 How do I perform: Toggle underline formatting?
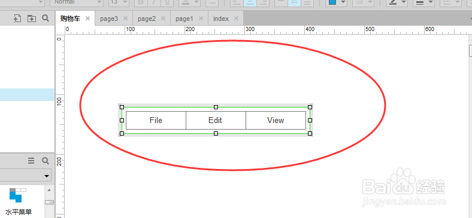click(167, 2)
